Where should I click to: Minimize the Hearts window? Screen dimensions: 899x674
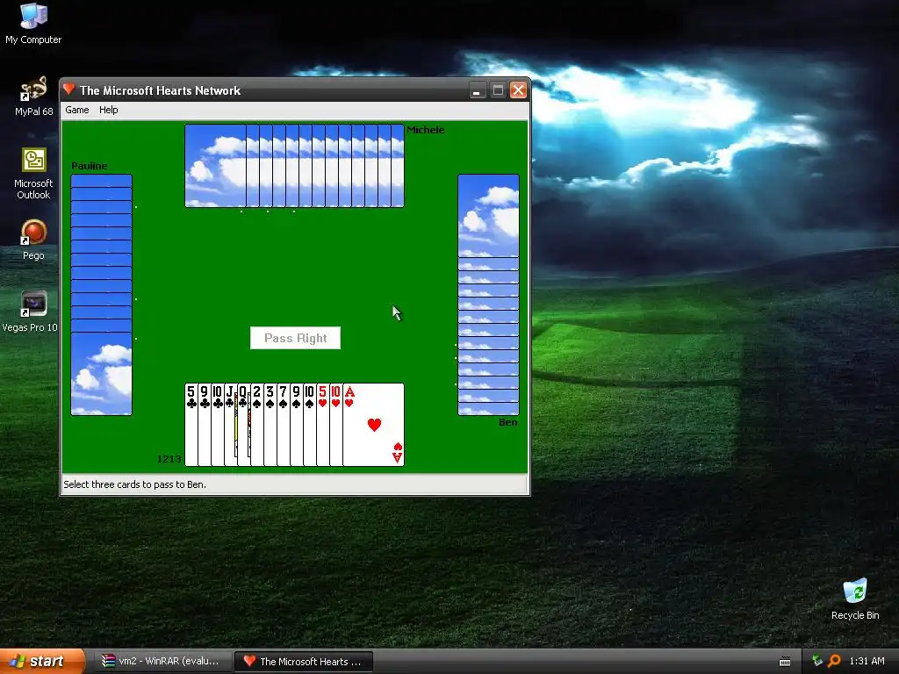click(x=477, y=90)
